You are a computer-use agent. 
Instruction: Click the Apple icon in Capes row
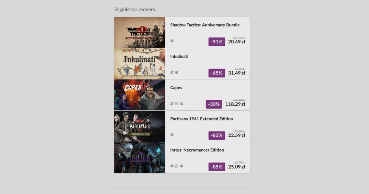pos(181,103)
